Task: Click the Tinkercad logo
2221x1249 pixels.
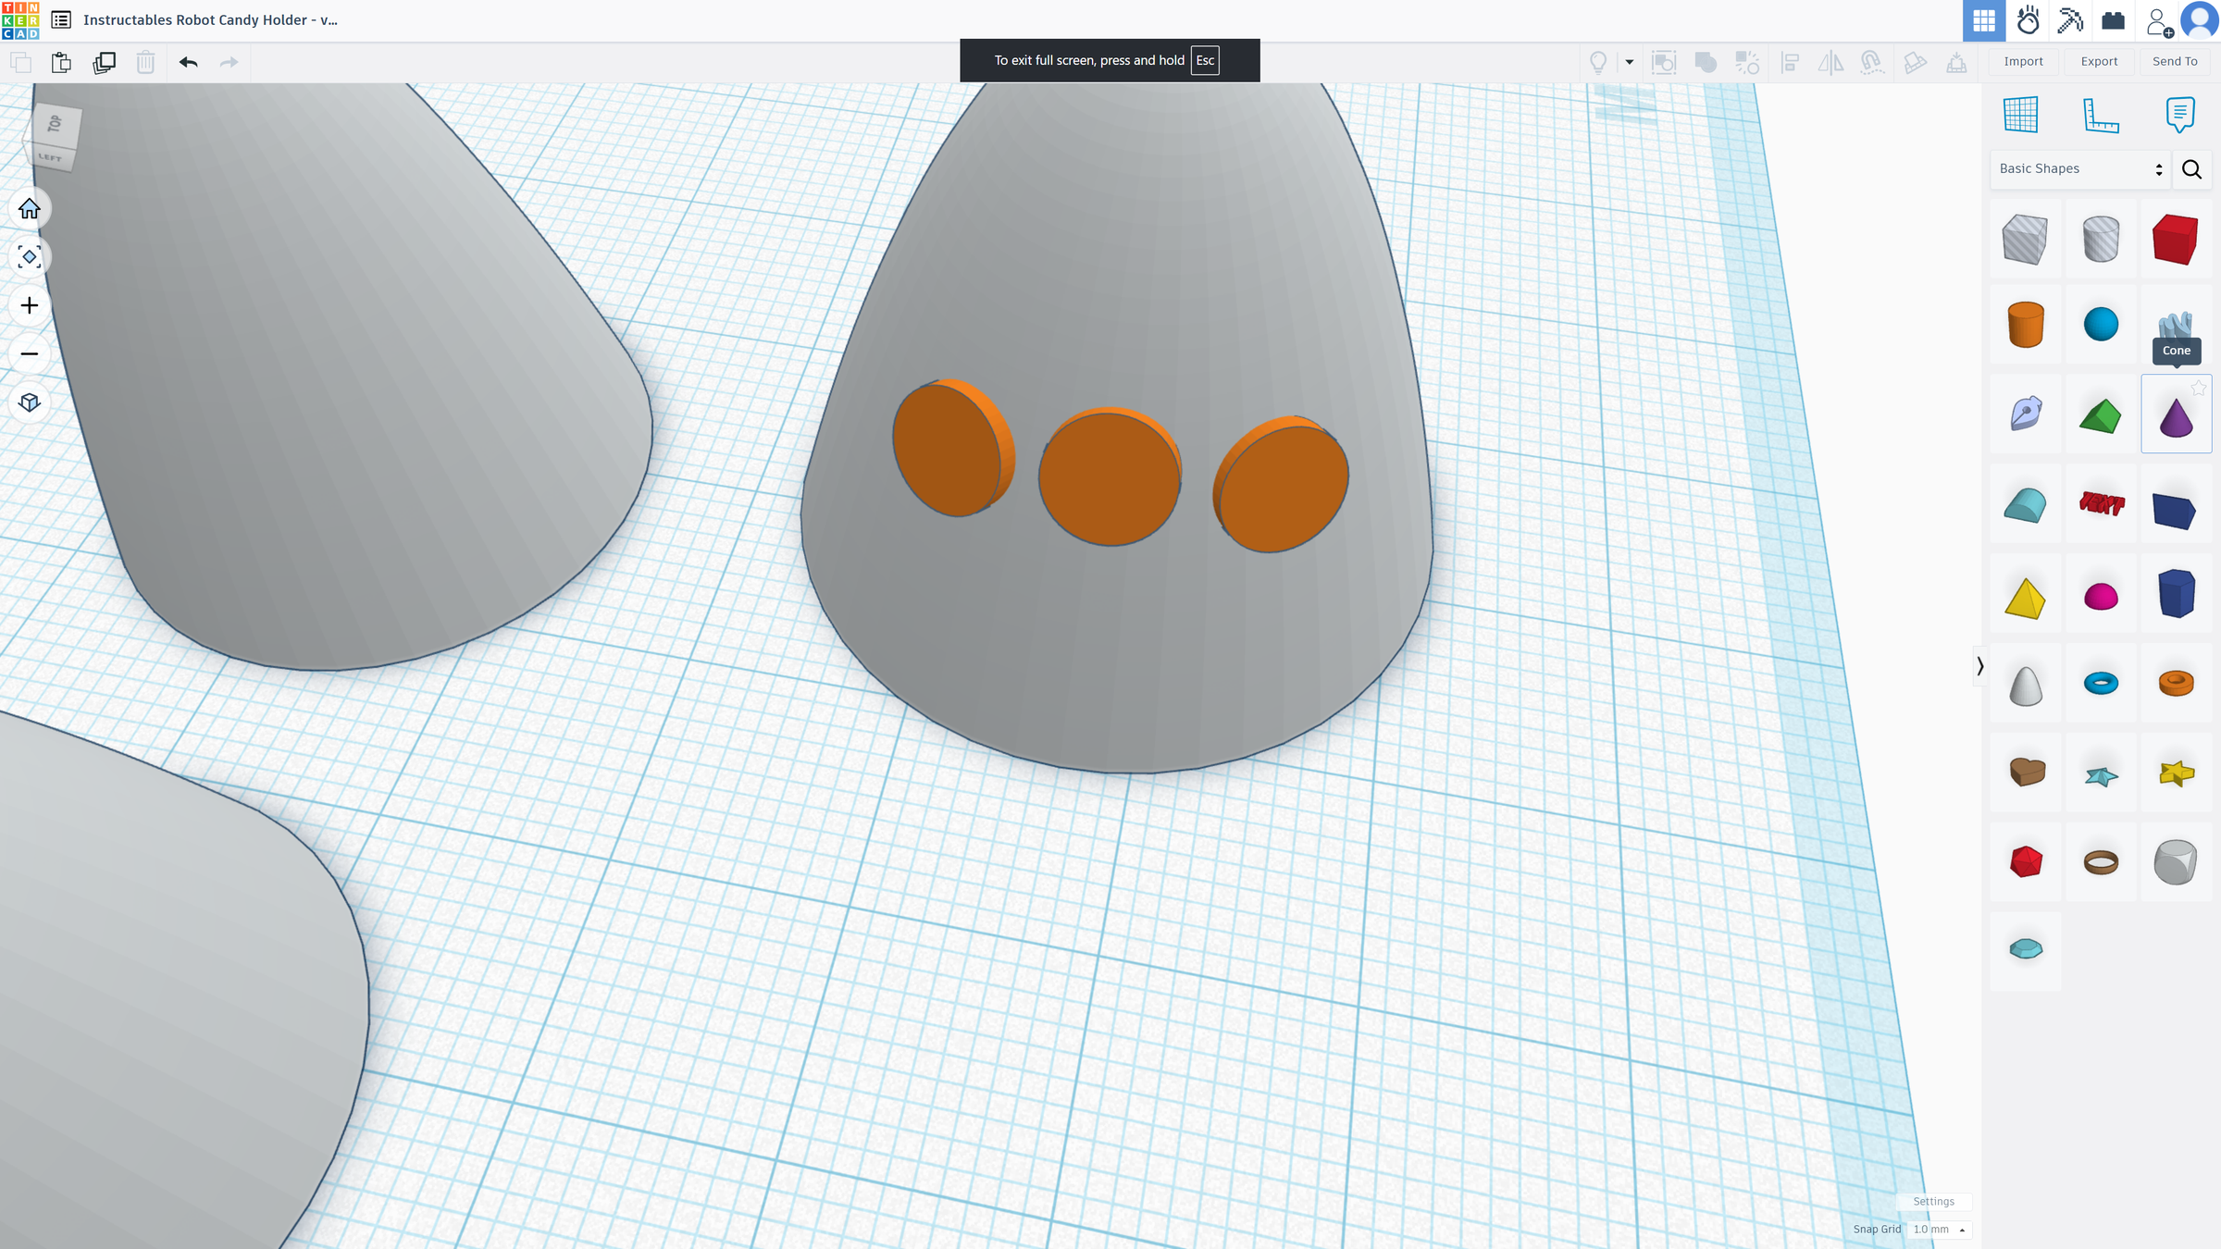Action: tap(20, 20)
